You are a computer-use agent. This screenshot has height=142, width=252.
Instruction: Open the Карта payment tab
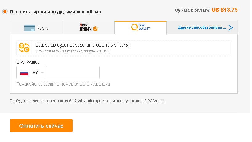(36, 28)
